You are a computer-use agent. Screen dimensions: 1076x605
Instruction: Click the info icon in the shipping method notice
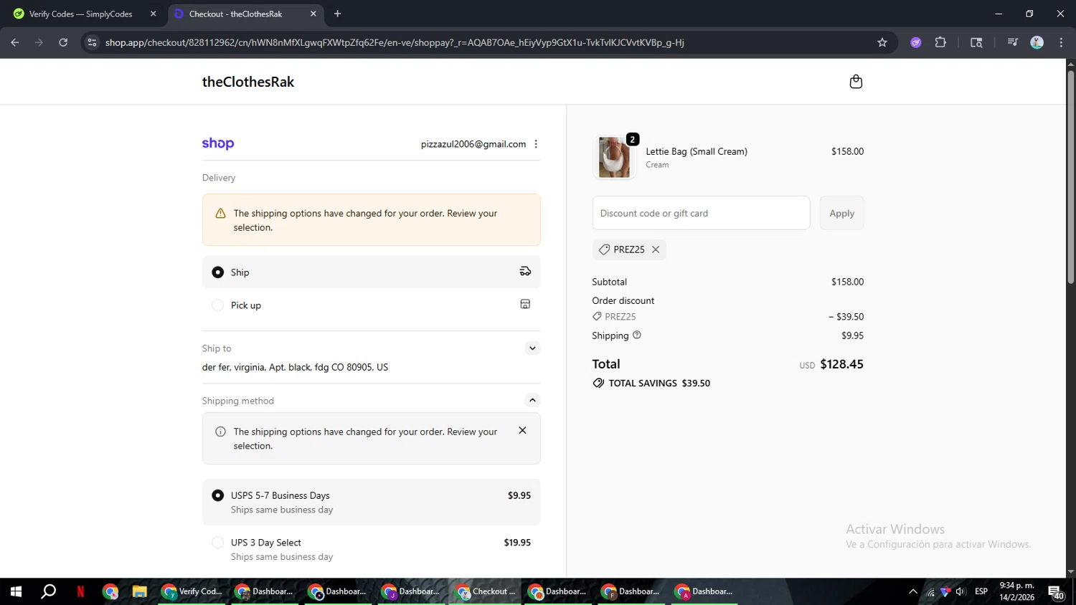coord(221,432)
